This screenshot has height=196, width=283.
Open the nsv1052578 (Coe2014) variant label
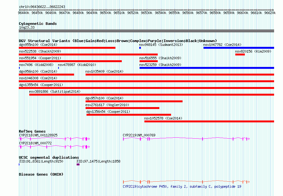pyautogui.click(x=163, y=118)
